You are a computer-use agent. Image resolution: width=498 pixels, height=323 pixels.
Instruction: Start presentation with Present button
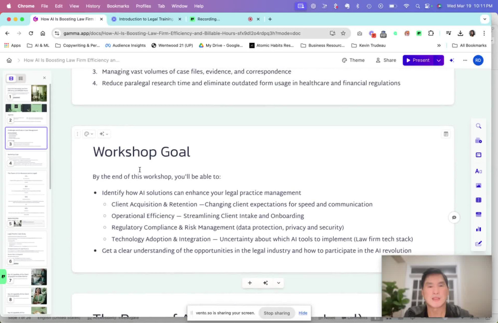click(x=418, y=60)
